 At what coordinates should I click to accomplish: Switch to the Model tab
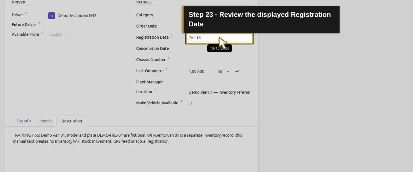pyautogui.click(x=46, y=121)
